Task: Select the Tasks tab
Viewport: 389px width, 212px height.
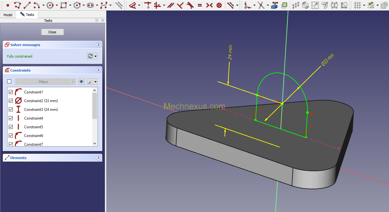Action: [27, 15]
